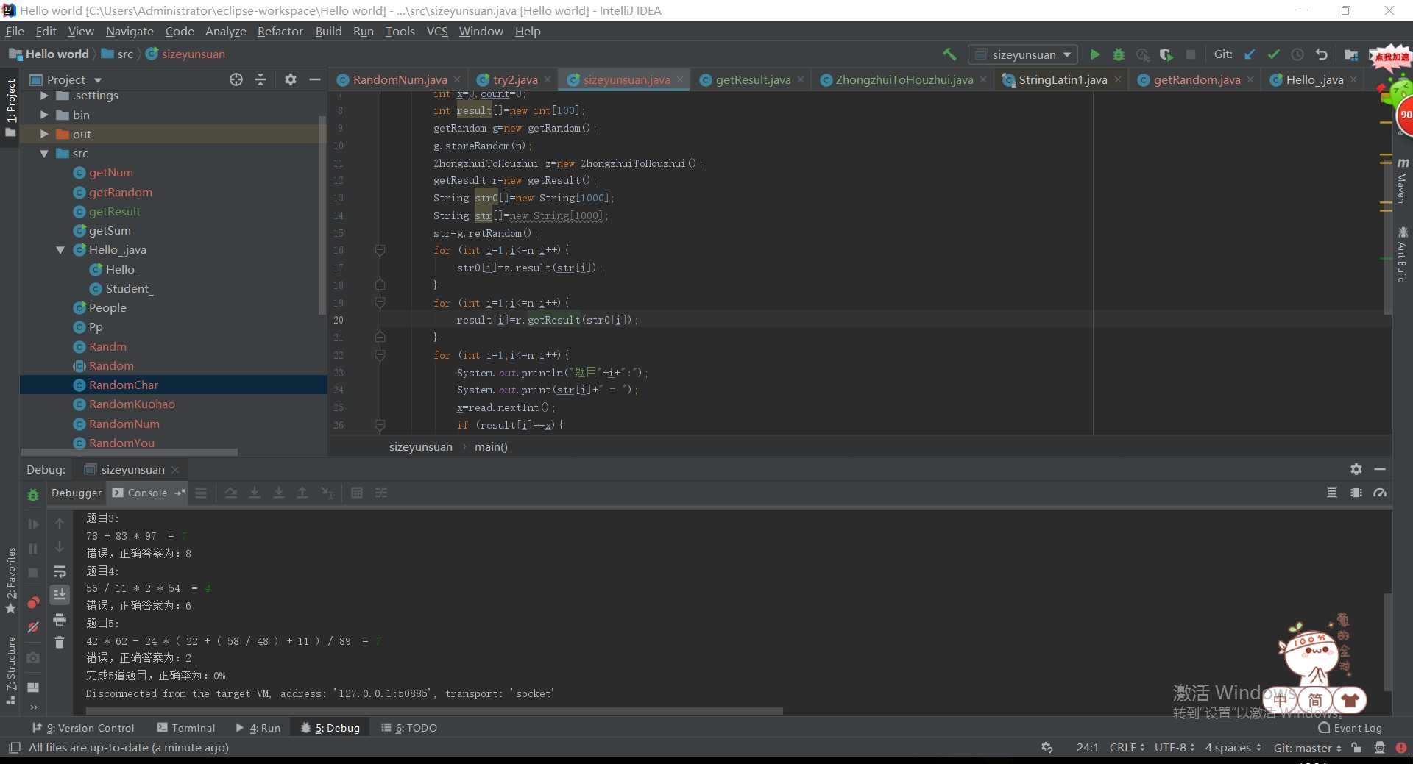Click main() in the editor breadcrumb
Viewport: 1413px width, 764px height.
tap(491, 446)
